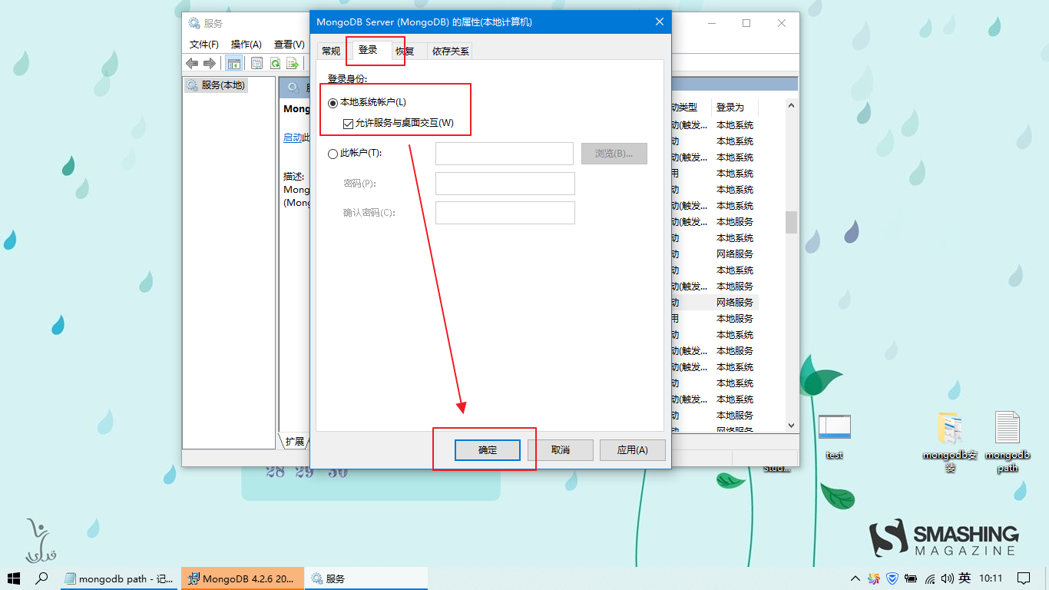Click the 密码 password field
This screenshot has width=1049, height=590.
[x=505, y=184]
